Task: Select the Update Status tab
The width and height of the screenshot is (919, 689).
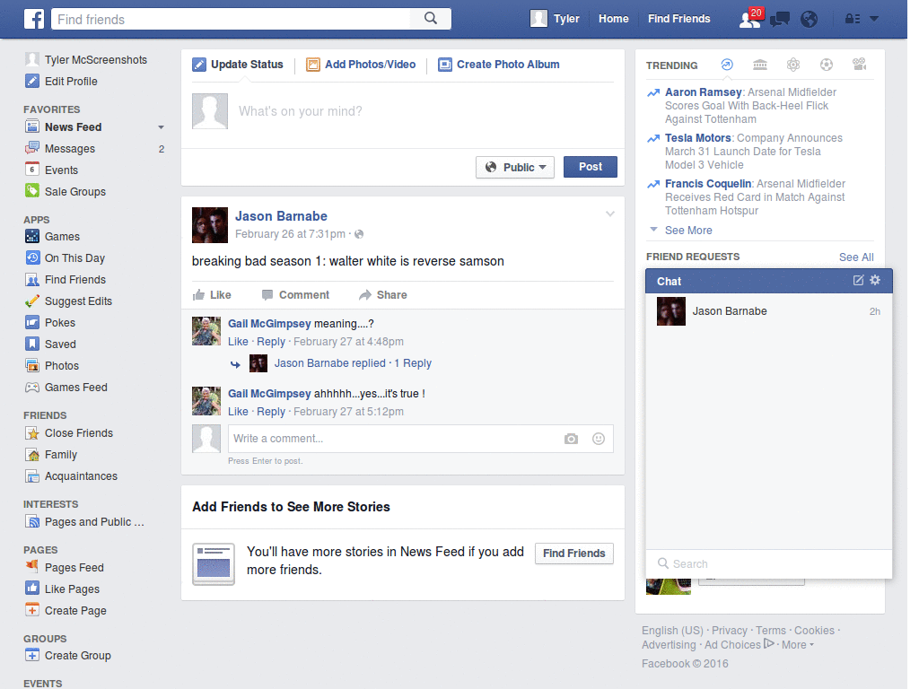Action: coord(238,65)
